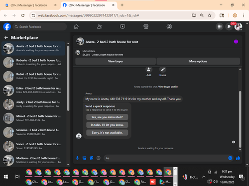This screenshot has width=249, height=186.
Task: Click the More options button
Action: 198,61
